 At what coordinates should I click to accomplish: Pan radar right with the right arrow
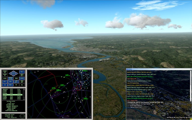(x=18, y=73)
